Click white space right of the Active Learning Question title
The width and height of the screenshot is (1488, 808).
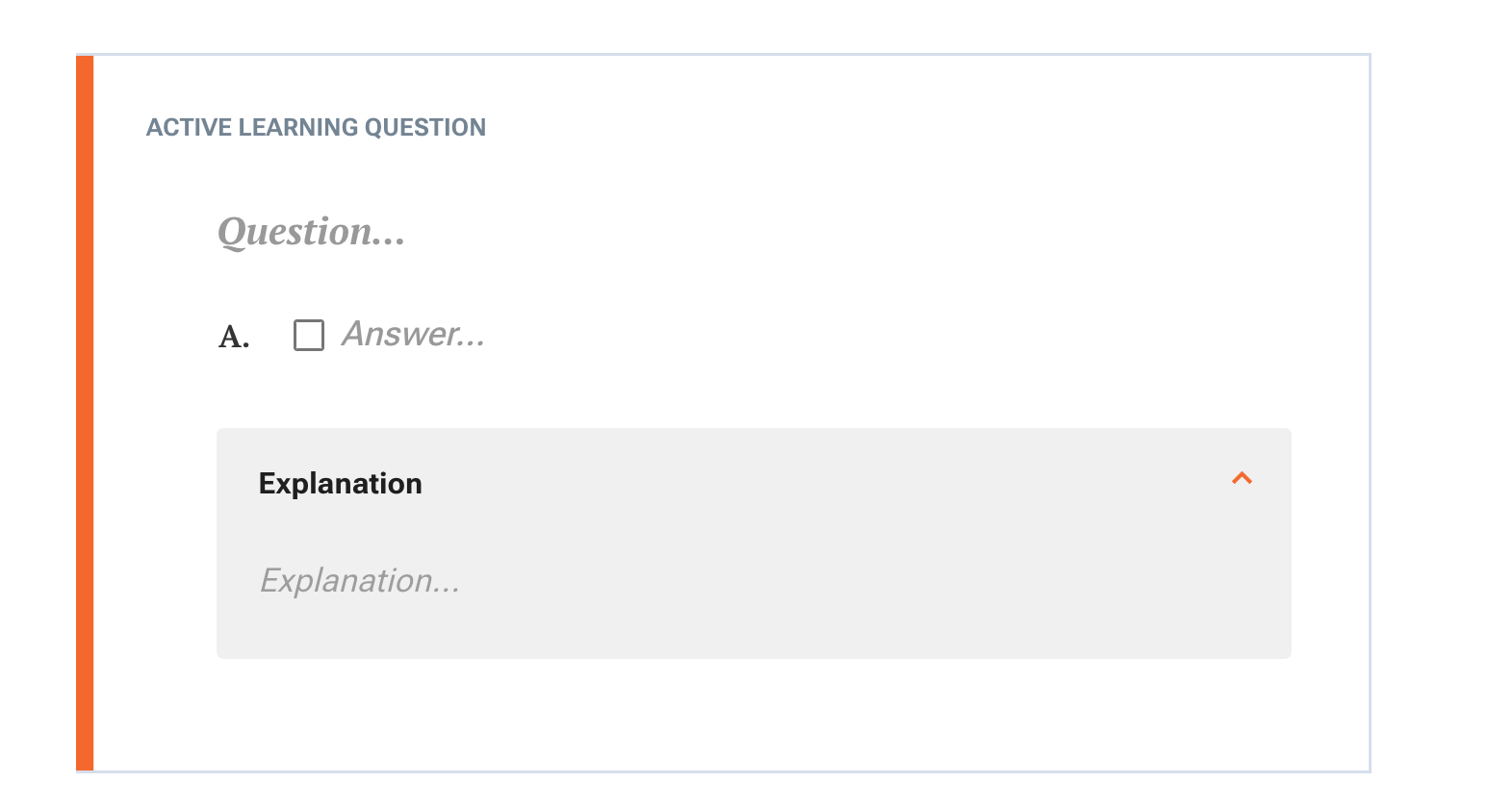click(x=924, y=127)
